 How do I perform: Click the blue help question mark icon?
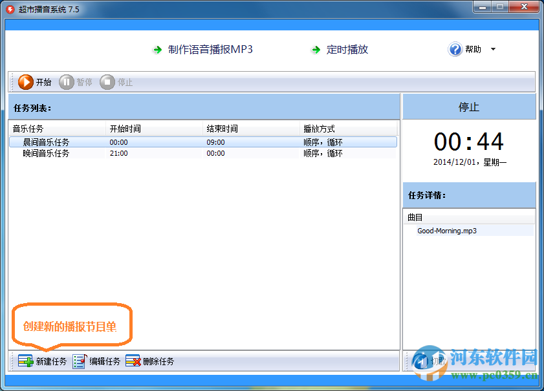(455, 49)
